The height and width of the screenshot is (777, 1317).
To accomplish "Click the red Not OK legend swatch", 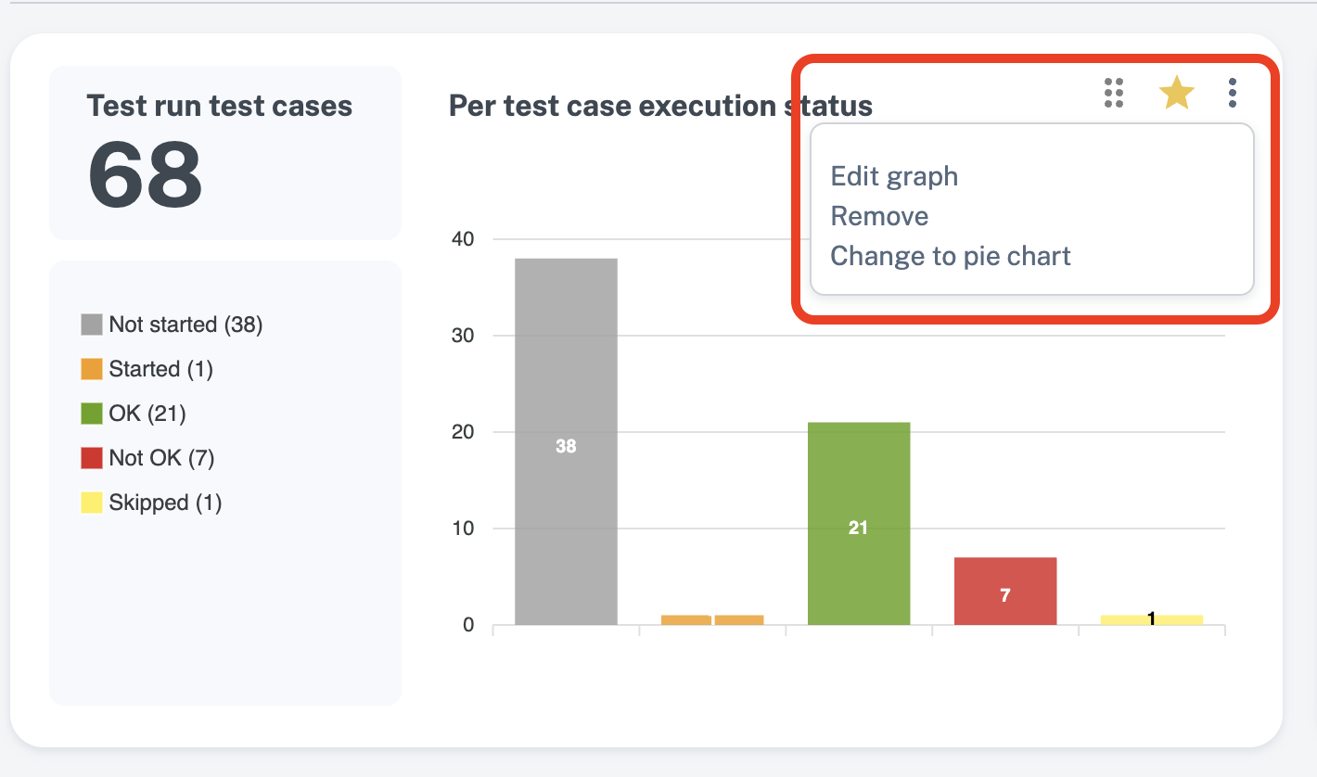I will (x=91, y=458).
